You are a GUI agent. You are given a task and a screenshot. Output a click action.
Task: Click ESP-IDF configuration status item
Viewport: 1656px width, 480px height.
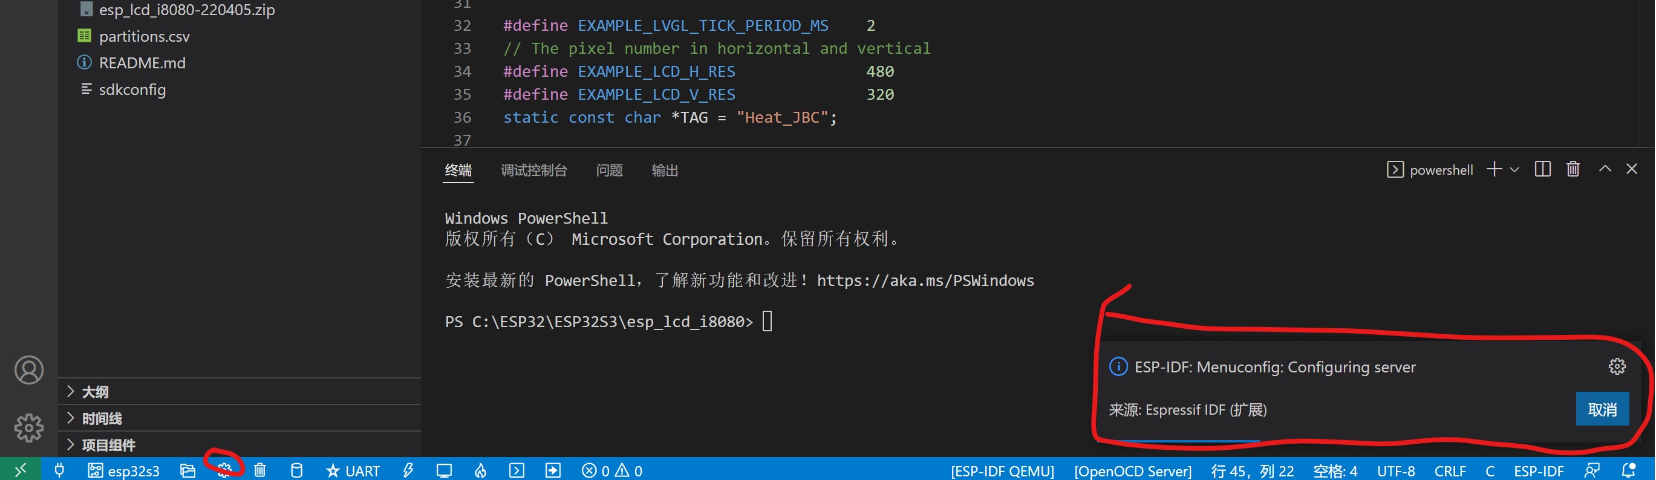(1538, 471)
